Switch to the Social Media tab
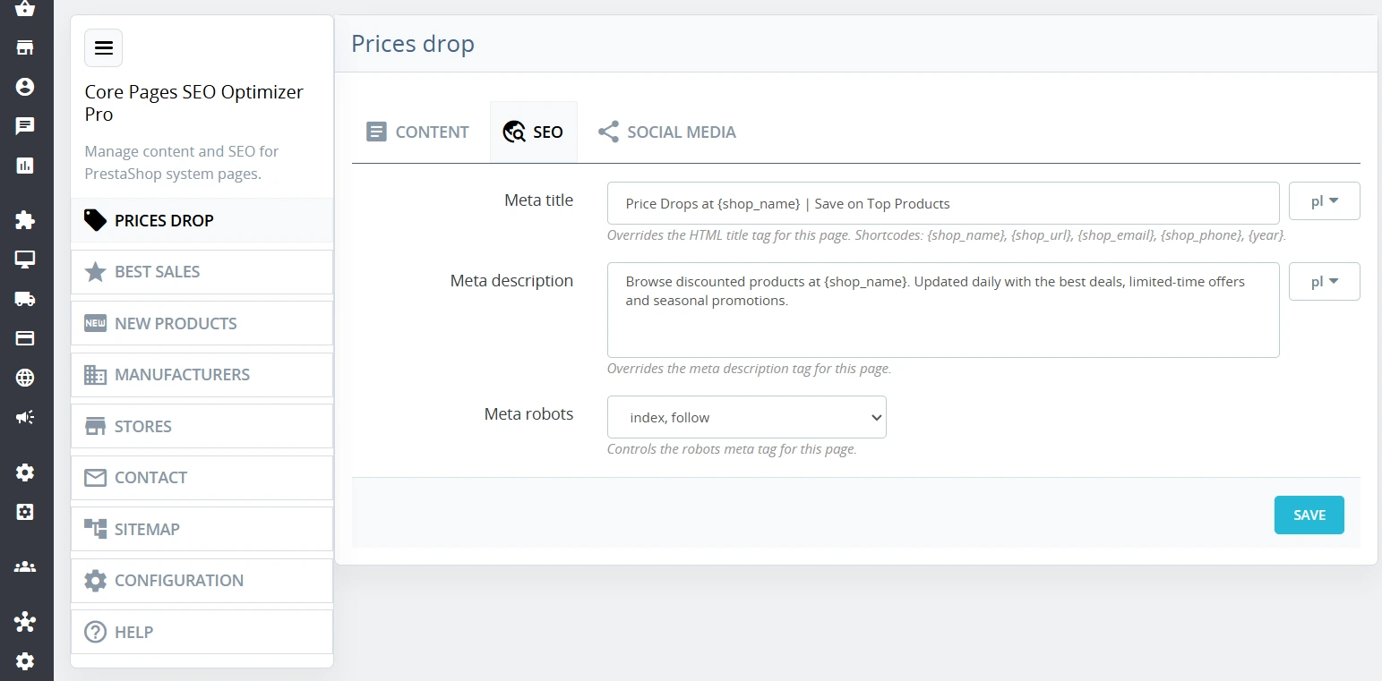 click(x=666, y=132)
